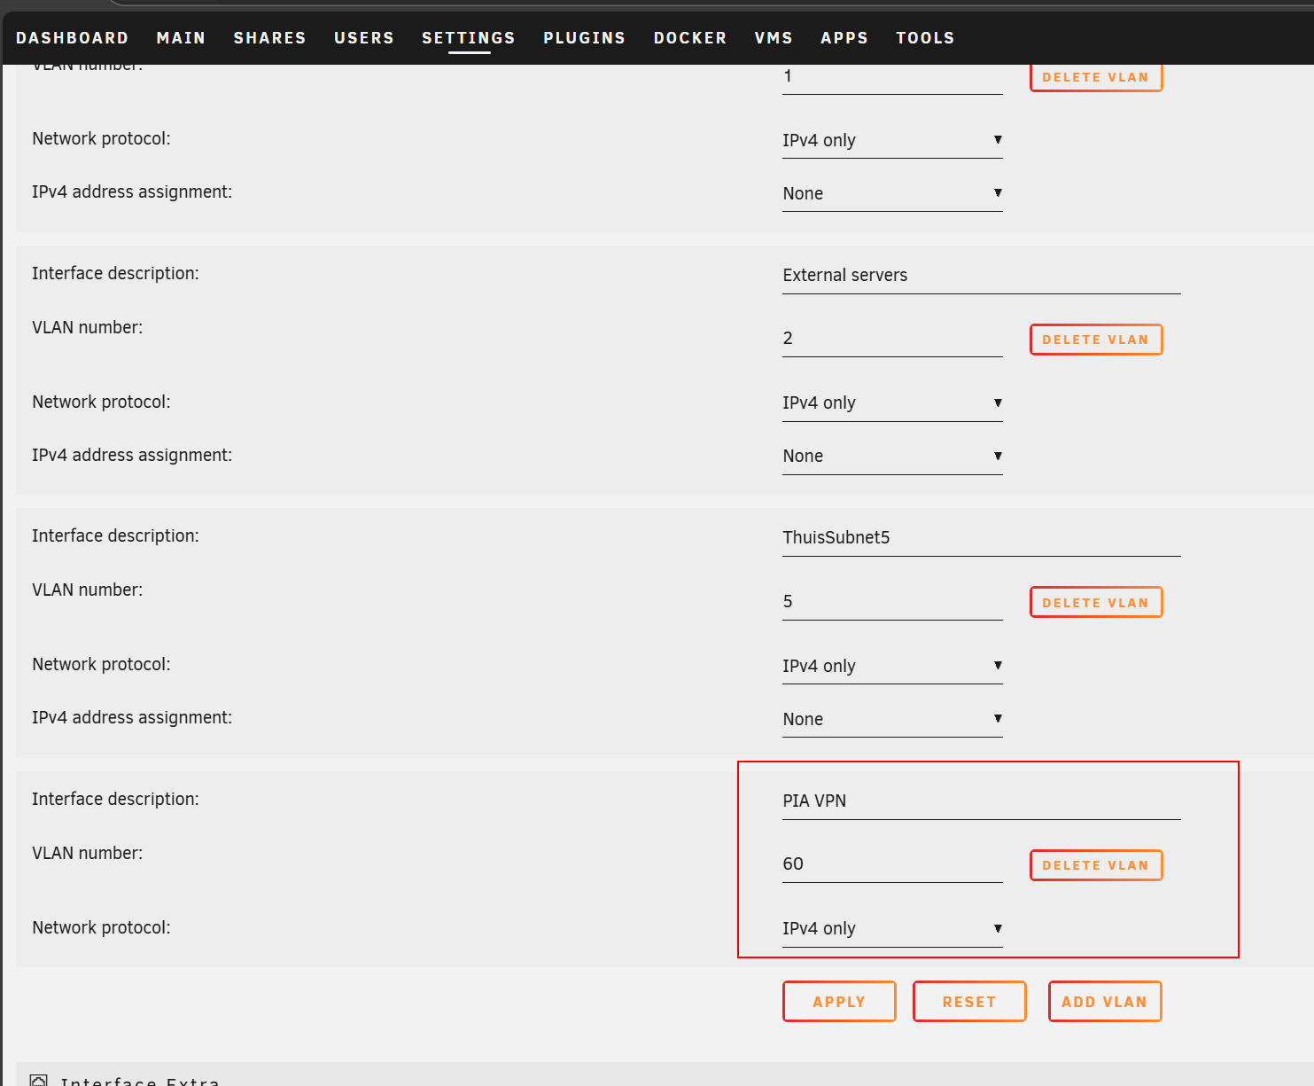Switch to the USERS tab
This screenshot has height=1086, width=1314.
[363, 38]
